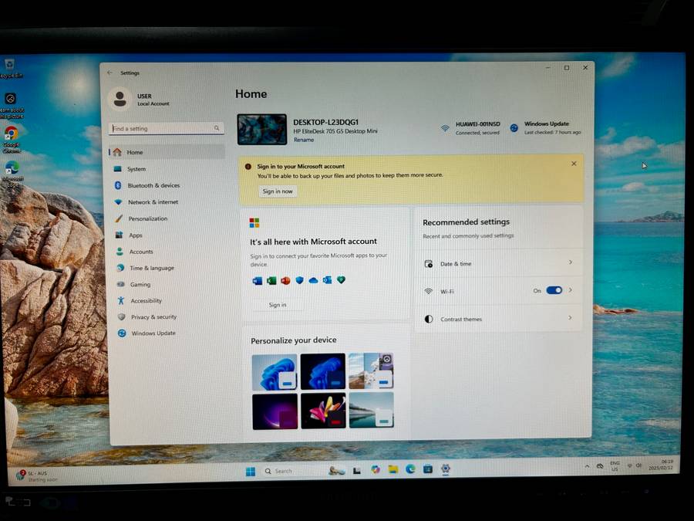694x521 pixels.
Task: Click the Wi-Fi network HUAWEI status icon
Action: (x=445, y=128)
